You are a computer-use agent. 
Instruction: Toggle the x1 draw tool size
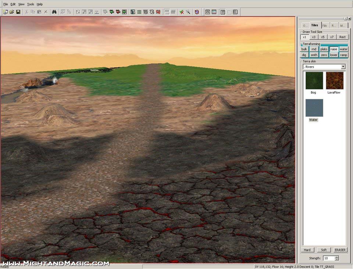click(304, 37)
